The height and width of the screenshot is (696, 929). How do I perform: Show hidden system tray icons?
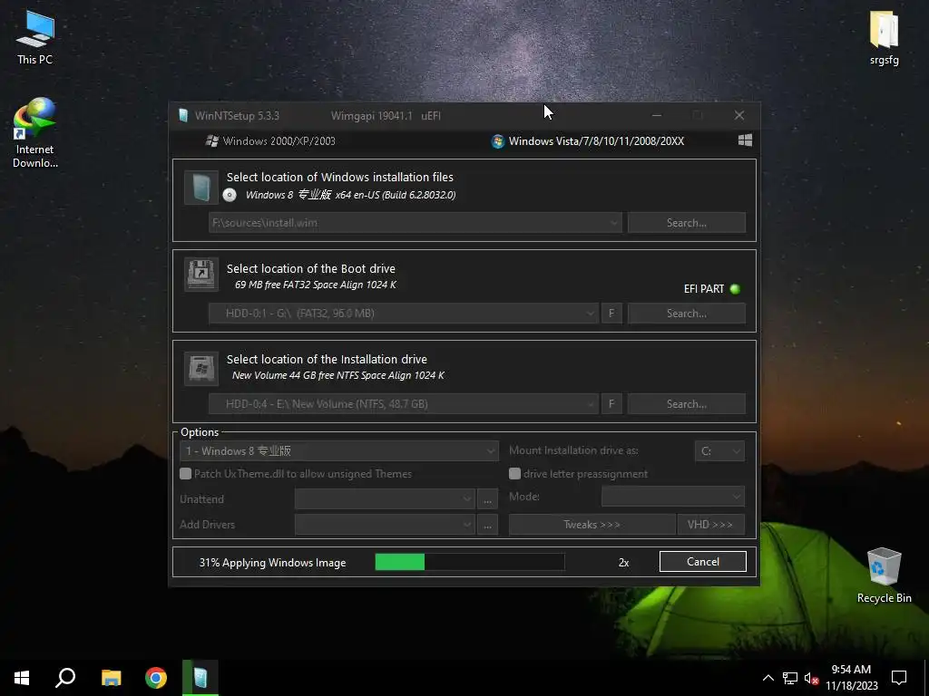(x=768, y=678)
